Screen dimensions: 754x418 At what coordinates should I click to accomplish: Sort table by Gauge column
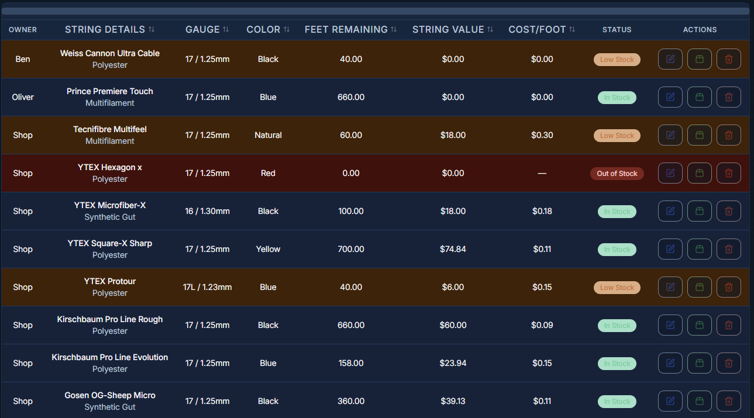(x=207, y=29)
